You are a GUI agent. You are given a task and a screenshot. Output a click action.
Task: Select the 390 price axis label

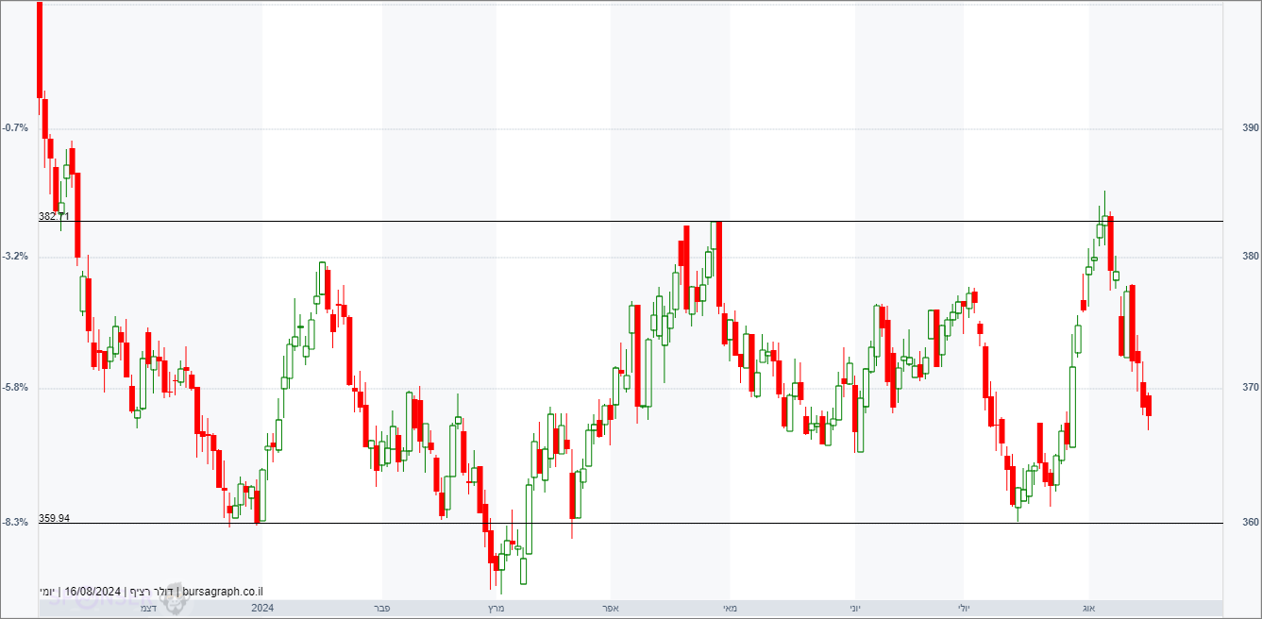pyautogui.click(x=1251, y=128)
